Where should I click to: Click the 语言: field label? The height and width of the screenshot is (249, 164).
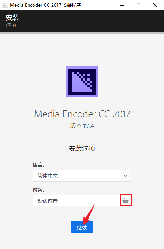[x=38, y=165]
